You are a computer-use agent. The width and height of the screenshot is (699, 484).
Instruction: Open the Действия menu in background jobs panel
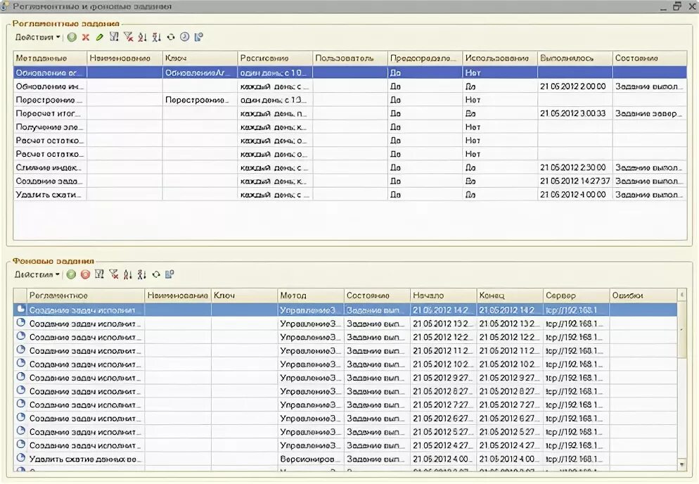(x=37, y=274)
